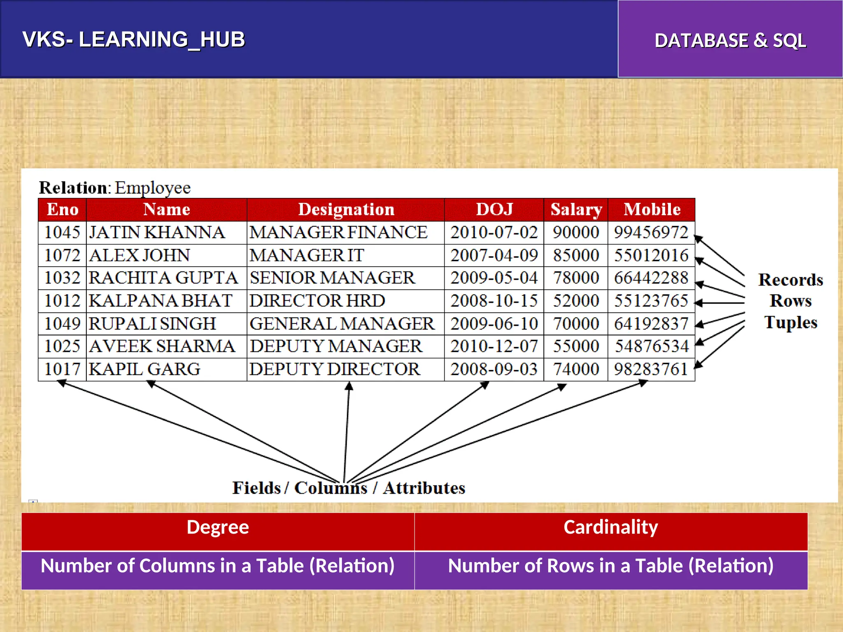Click the Degree header cell
This screenshot has height=632, width=843.
click(x=218, y=532)
